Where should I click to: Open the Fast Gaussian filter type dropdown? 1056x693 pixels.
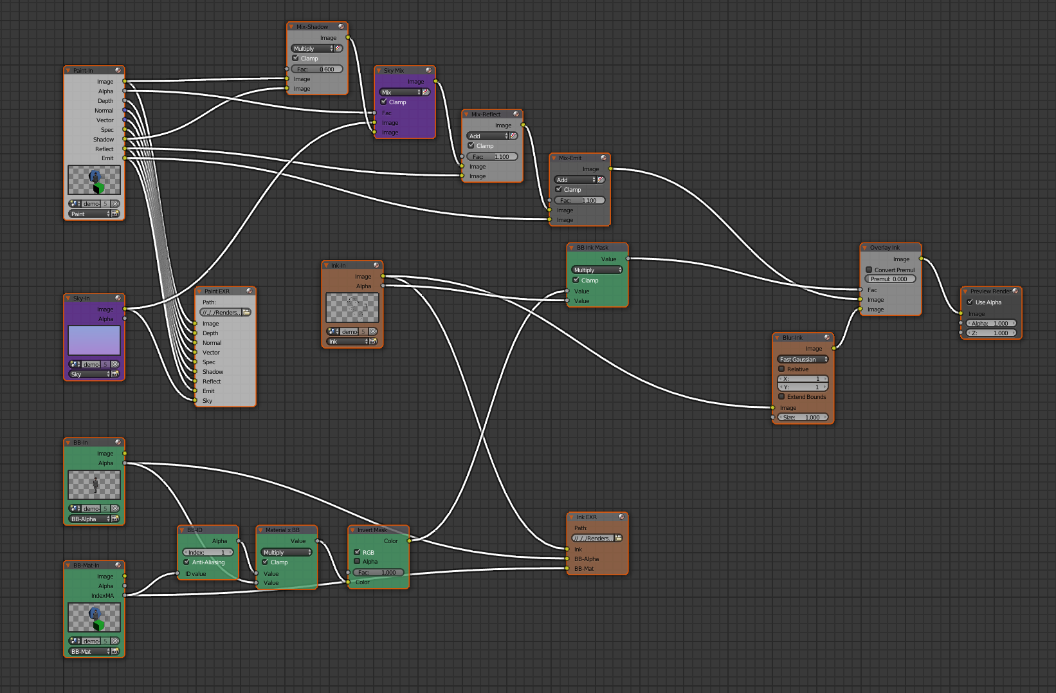803,359
